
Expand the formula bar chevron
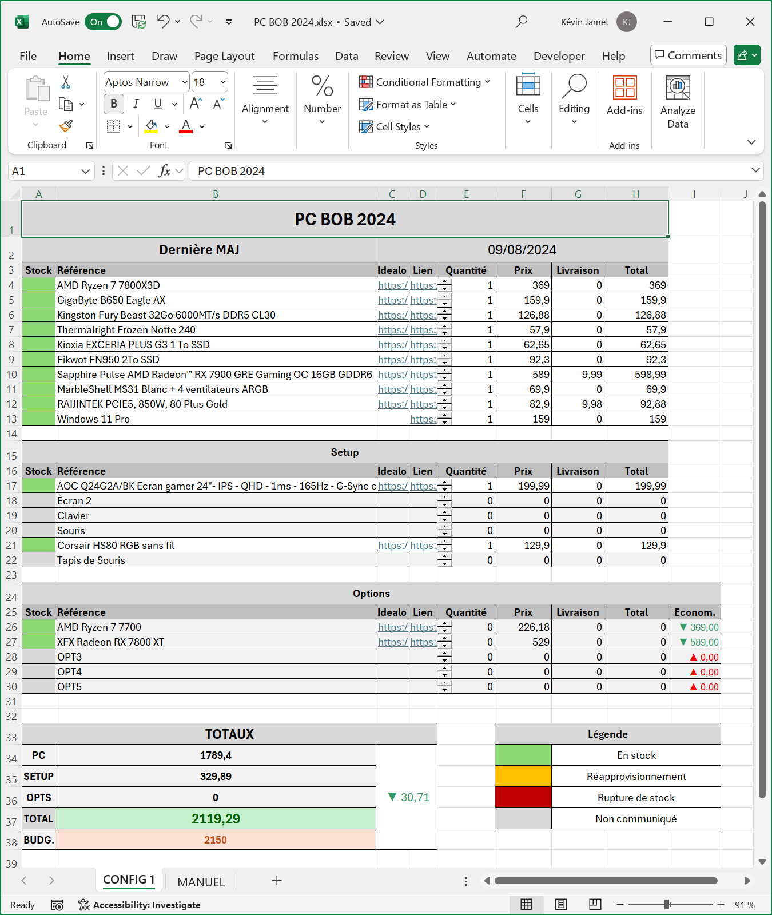pyautogui.click(x=755, y=170)
